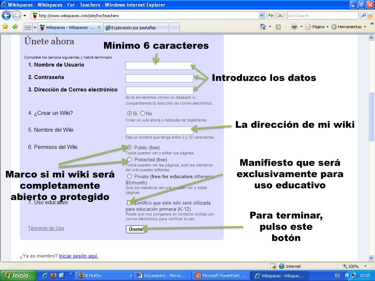This screenshot has width=375, height=281.
Task: Expand the Home button dropdown
Action: coord(270,27)
